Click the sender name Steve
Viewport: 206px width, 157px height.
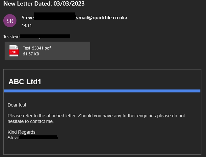pyautogui.click(x=28, y=18)
